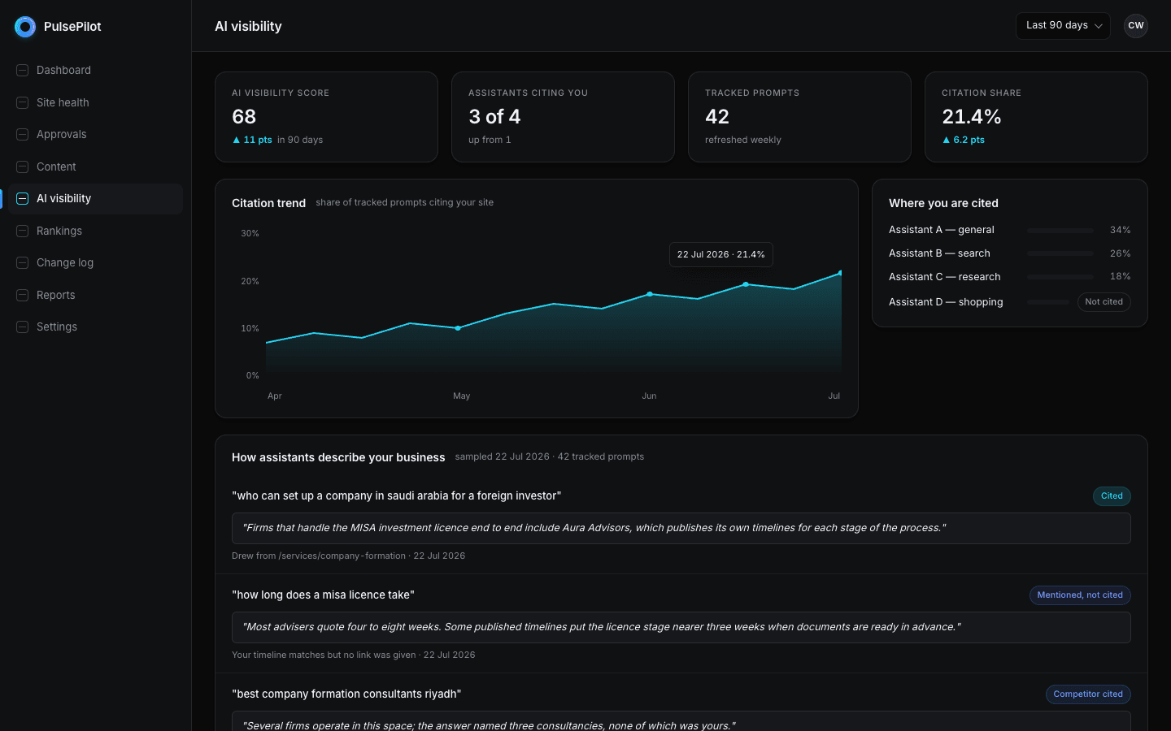Select Rankings in sidebar
The width and height of the screenshot is (1171, 731).
[95, 231]
